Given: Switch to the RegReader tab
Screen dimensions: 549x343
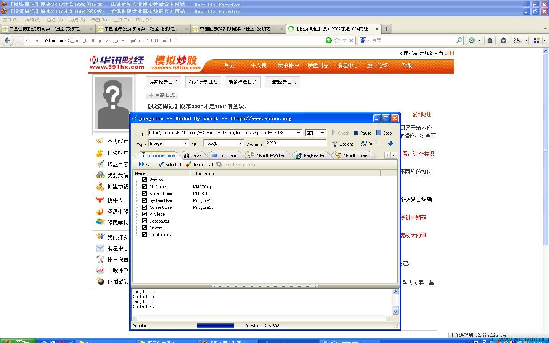Looking at the screenshot, I should (310, 155).
